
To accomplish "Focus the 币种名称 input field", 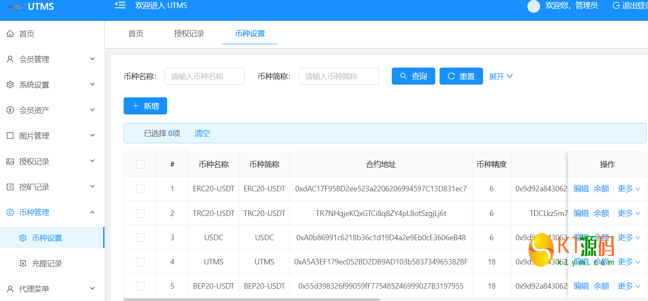I will click(x=205, y=76).
